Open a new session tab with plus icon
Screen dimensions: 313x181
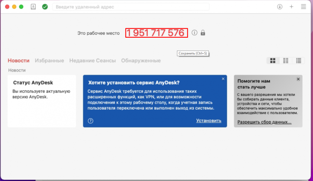click(291, 7)
